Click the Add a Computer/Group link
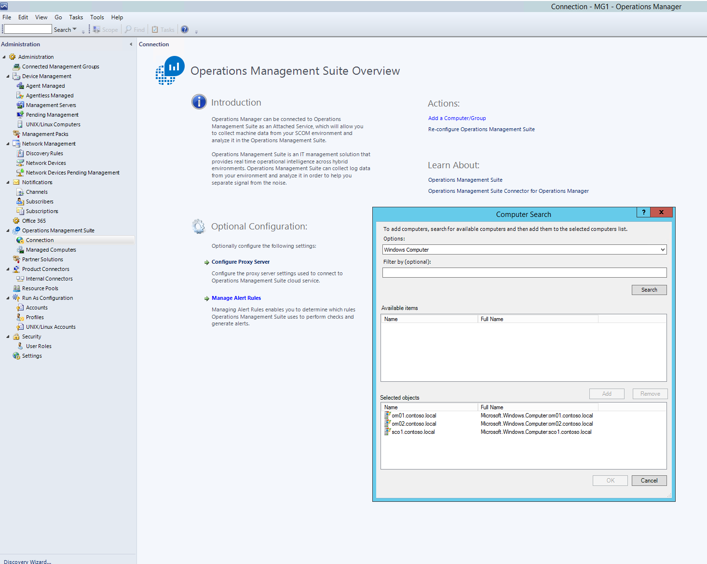 (457, 118)
